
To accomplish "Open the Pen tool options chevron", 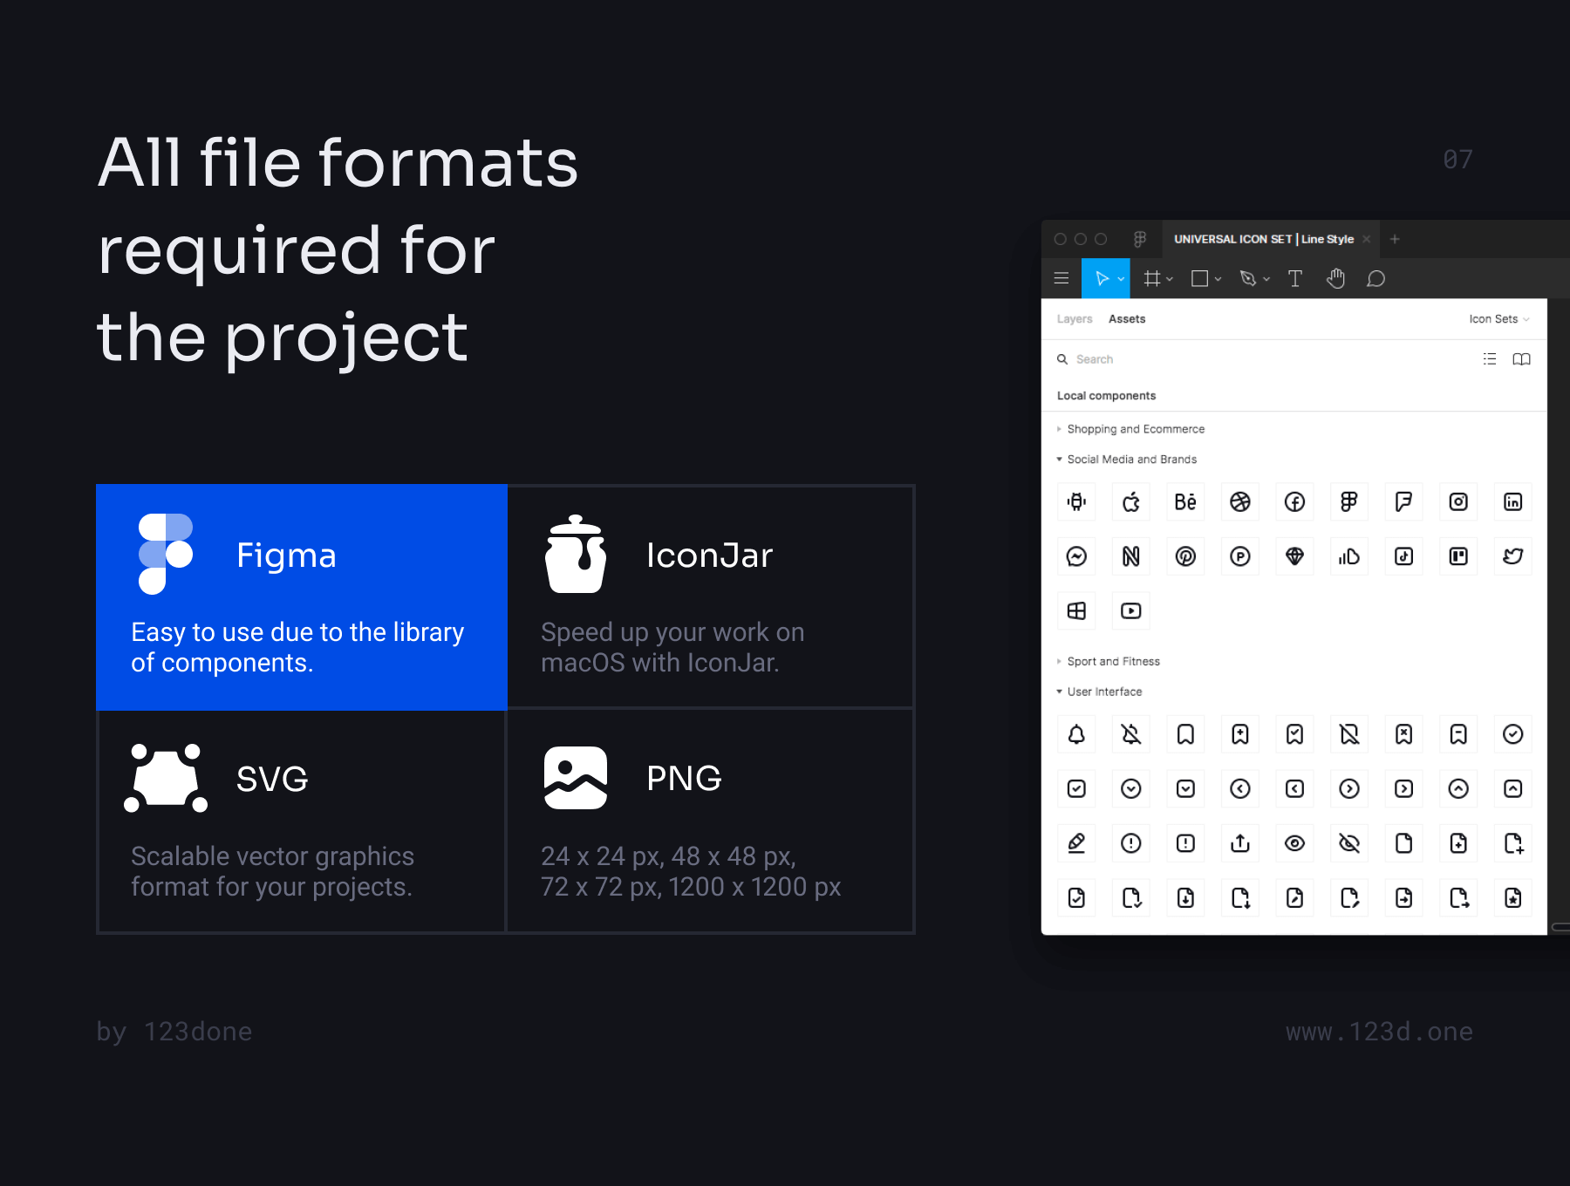I will (x=1266, y=279).
